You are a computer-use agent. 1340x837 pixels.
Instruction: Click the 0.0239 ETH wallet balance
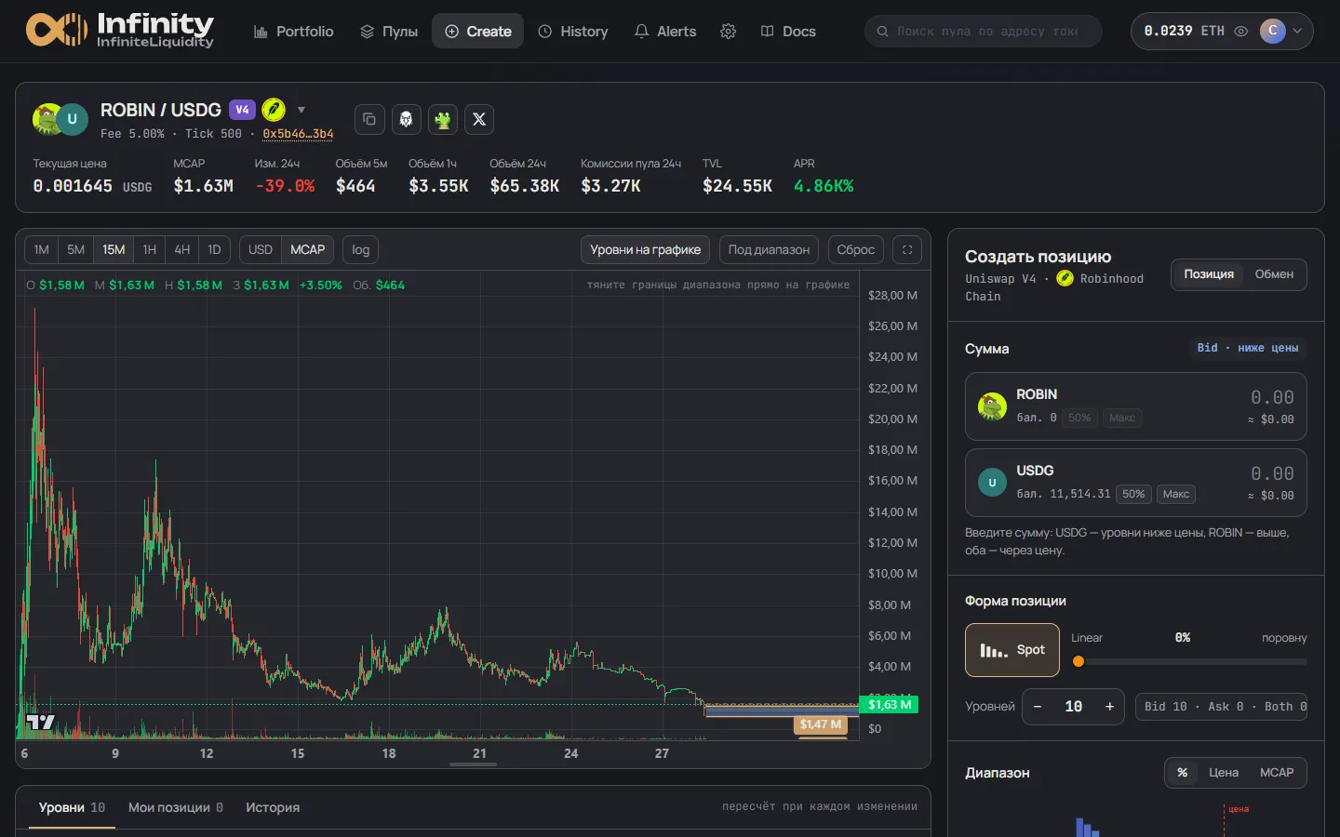(1184, 32)
